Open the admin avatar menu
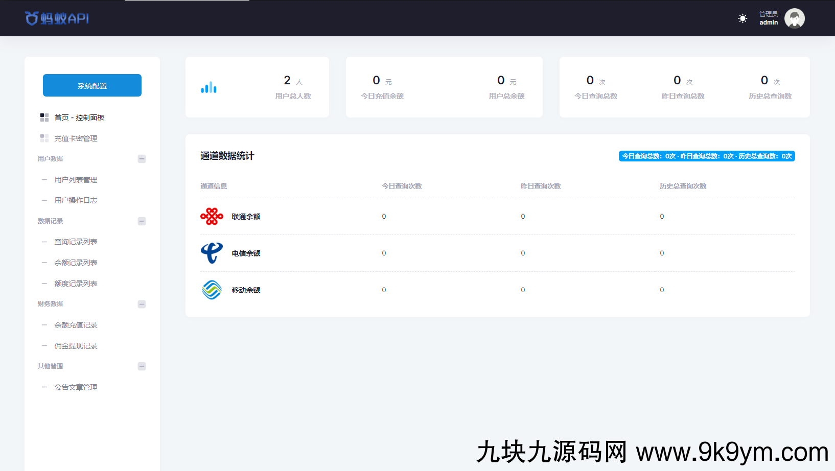Image resolution: width=835 pixels, height=471 pixels. click(794, 18)
